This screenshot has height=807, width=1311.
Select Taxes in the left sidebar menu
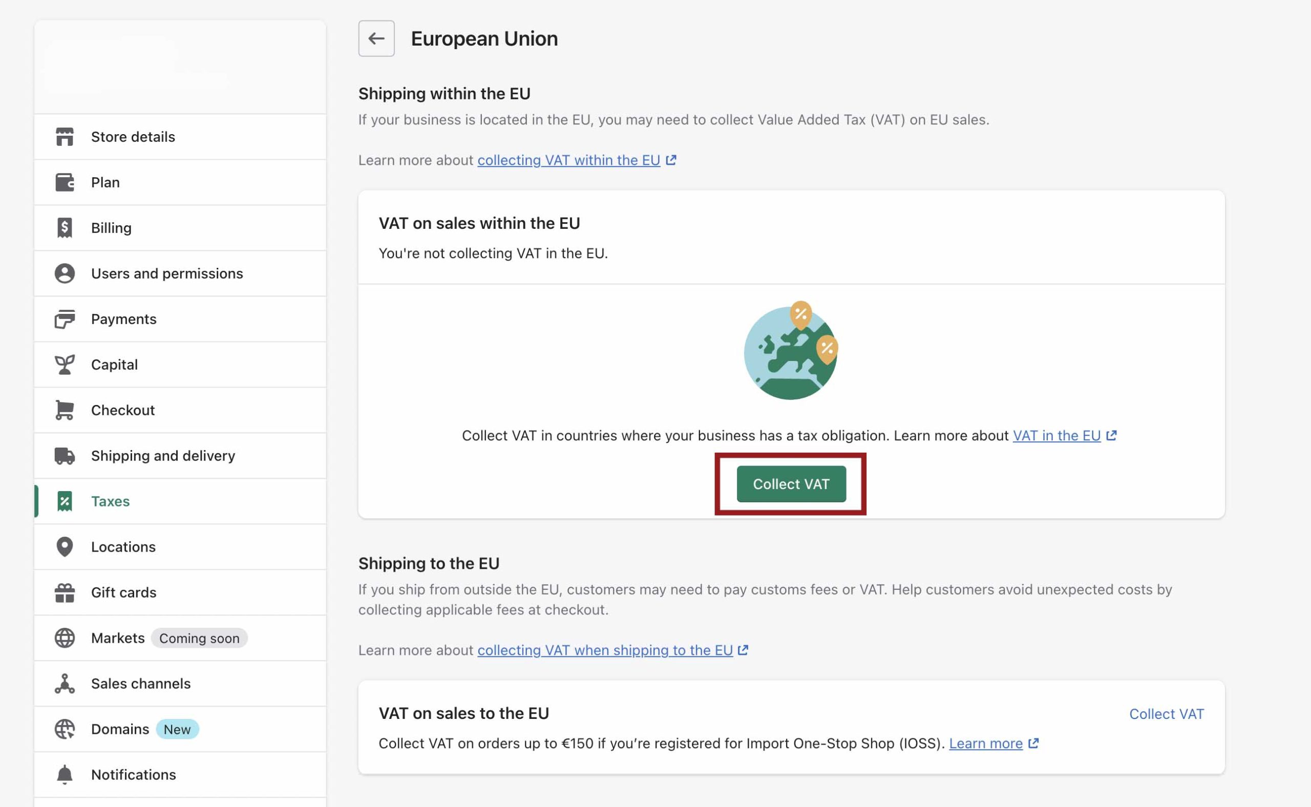click(x=110, y=500)
